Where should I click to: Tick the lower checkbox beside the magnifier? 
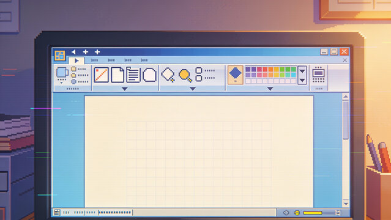click(199, 78)
